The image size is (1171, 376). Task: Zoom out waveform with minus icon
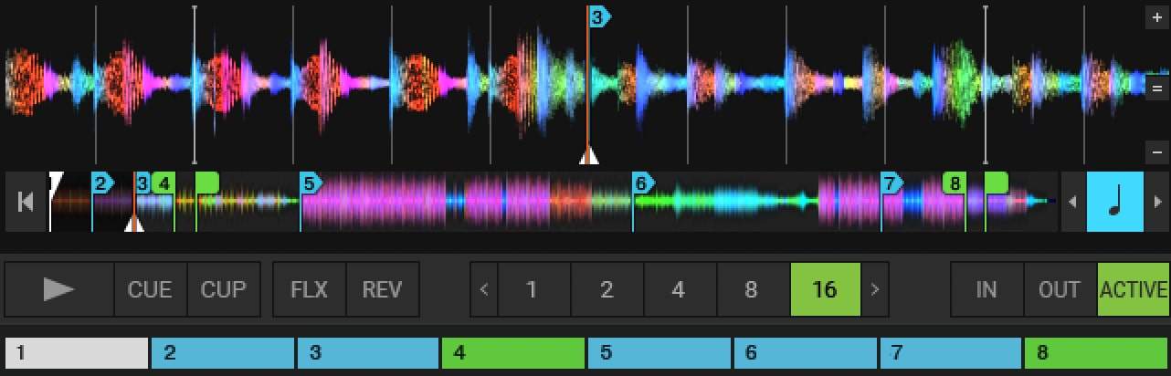pos(1157,151)
